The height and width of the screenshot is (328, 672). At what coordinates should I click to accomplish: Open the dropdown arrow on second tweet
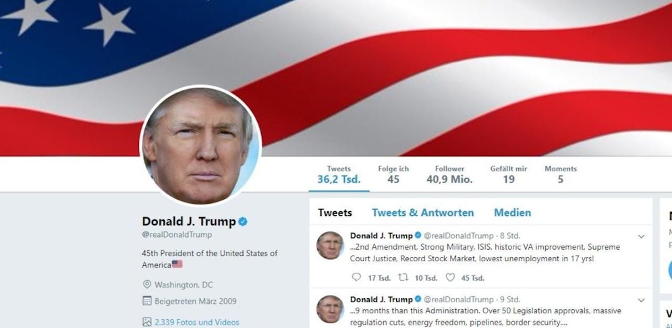(641, 300)
